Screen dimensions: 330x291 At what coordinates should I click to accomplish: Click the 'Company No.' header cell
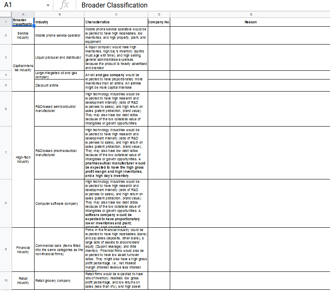click(x=159, y=22)
